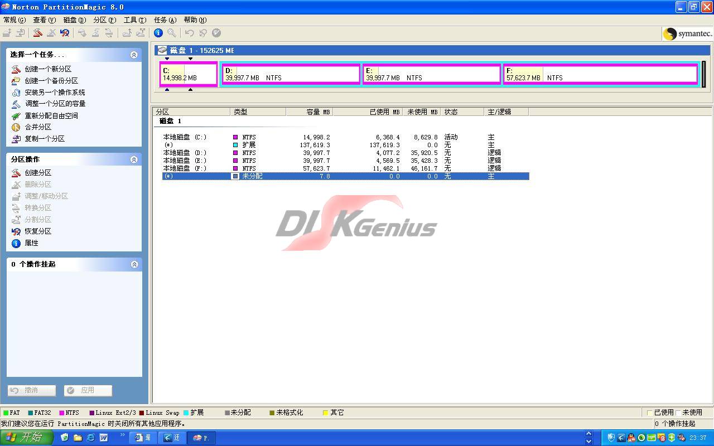Click the Symantec logo
The width and height of the screenshot is (714, 446).
pyautogui.click(x=688, y=33)
